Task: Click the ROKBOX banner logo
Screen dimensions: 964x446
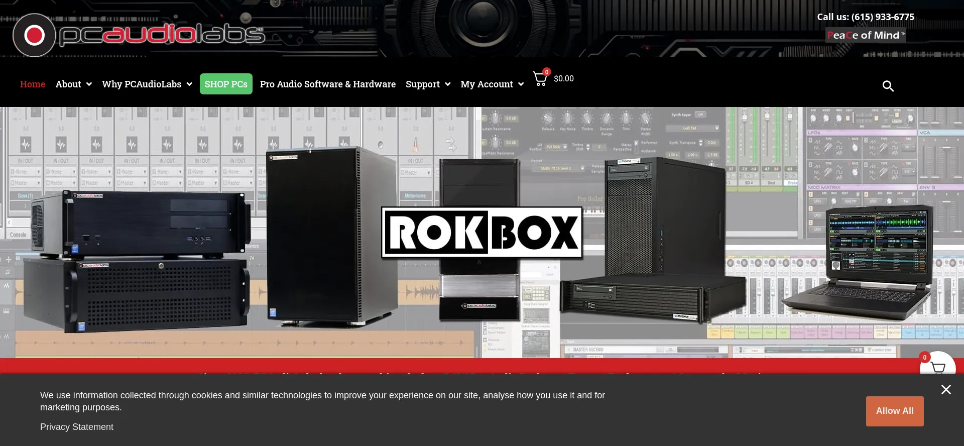Action: pos(482,233)
